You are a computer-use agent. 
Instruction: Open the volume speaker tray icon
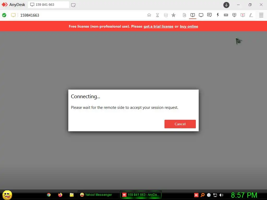(x=221, y=195)
